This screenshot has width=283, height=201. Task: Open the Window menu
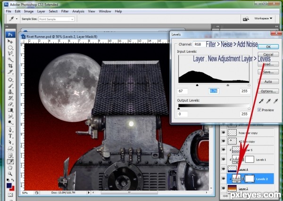105,11
